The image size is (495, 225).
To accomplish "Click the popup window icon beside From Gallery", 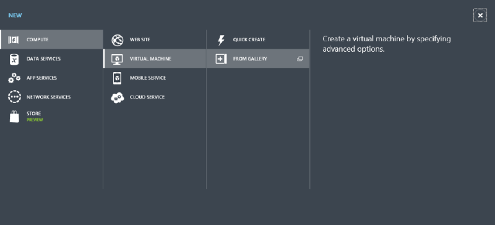I will (x=300, y=59).
